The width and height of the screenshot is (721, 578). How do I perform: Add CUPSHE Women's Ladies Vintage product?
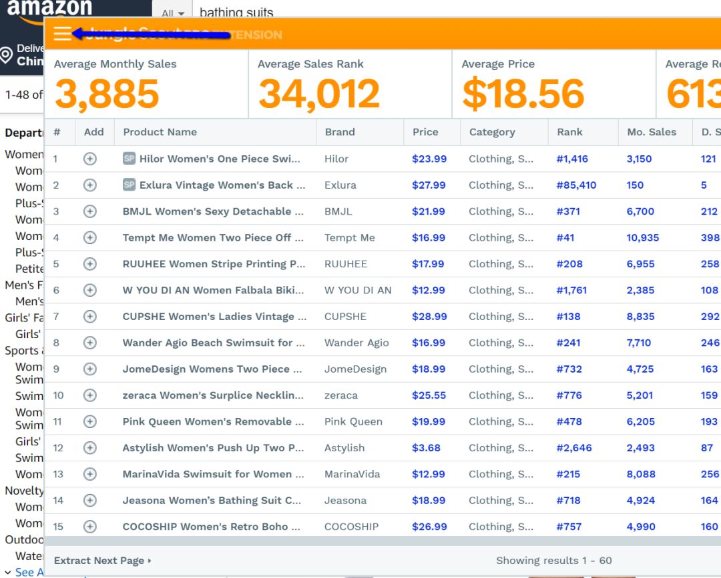90,316
